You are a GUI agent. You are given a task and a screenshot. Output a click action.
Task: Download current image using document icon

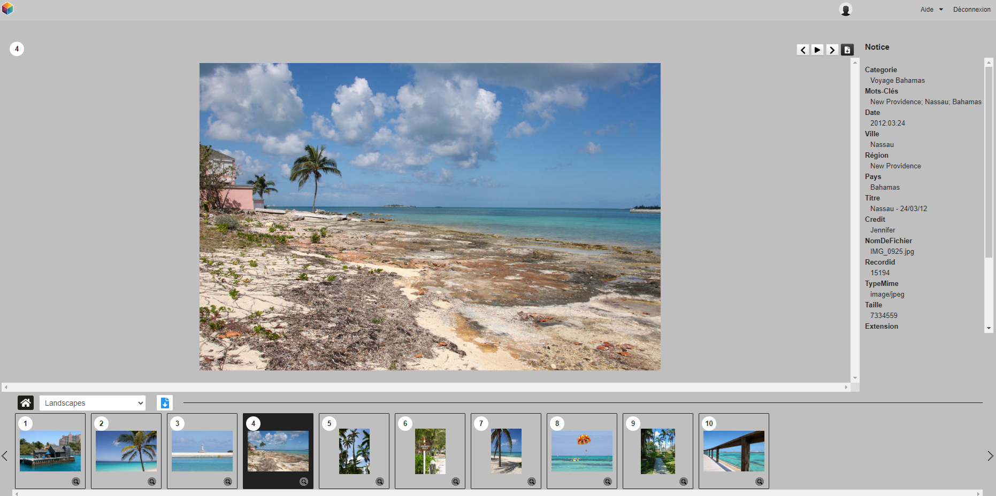(x=847, y=50)
